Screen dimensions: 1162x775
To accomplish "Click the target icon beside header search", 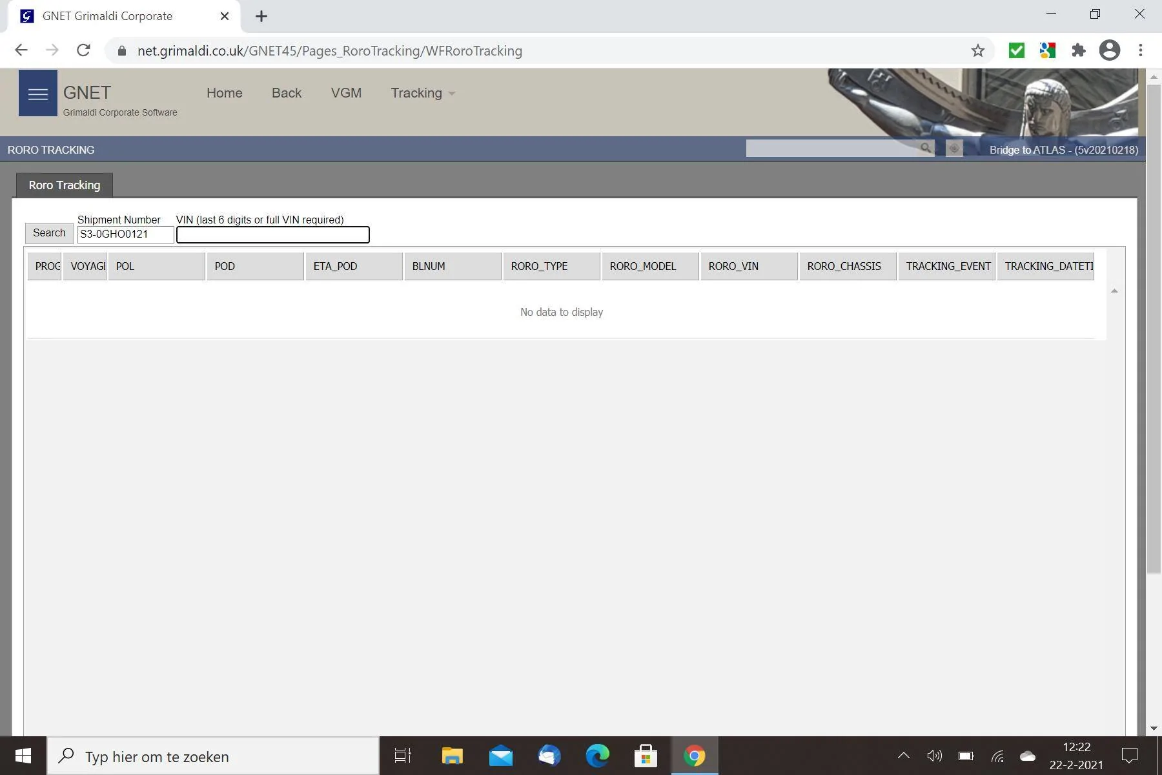I will [x=954, y=149].
